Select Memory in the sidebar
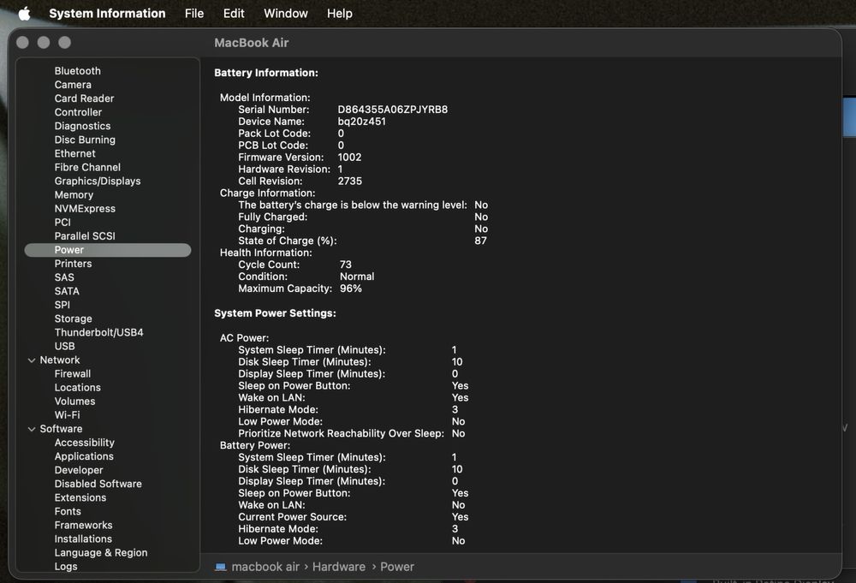Image resolution: width=856 pixels, height=583 pixels. (74, 195)
